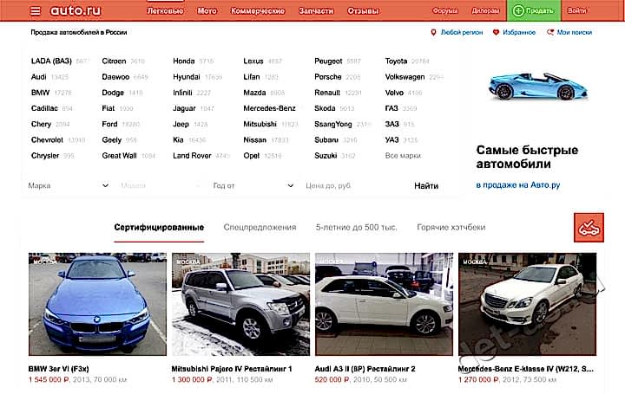Select the Suzuki brand link
The height and width of the screenshot is (394, 625).
pos(326,156)
